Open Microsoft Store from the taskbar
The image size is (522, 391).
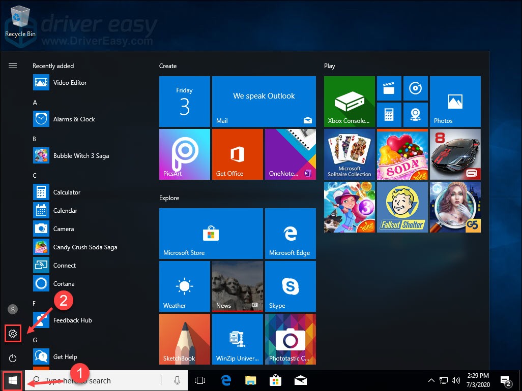point(276,381)
